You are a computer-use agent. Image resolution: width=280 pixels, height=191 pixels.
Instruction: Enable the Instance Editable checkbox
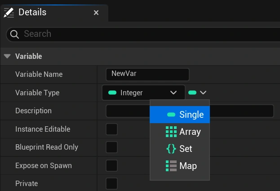click(x=111, y=129)
